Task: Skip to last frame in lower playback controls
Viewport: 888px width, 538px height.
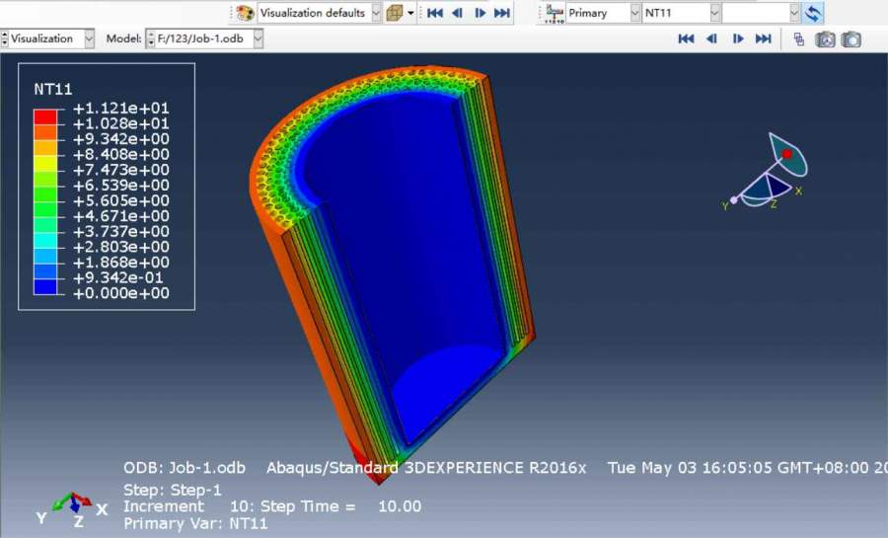Action: [x=763, y=38]
